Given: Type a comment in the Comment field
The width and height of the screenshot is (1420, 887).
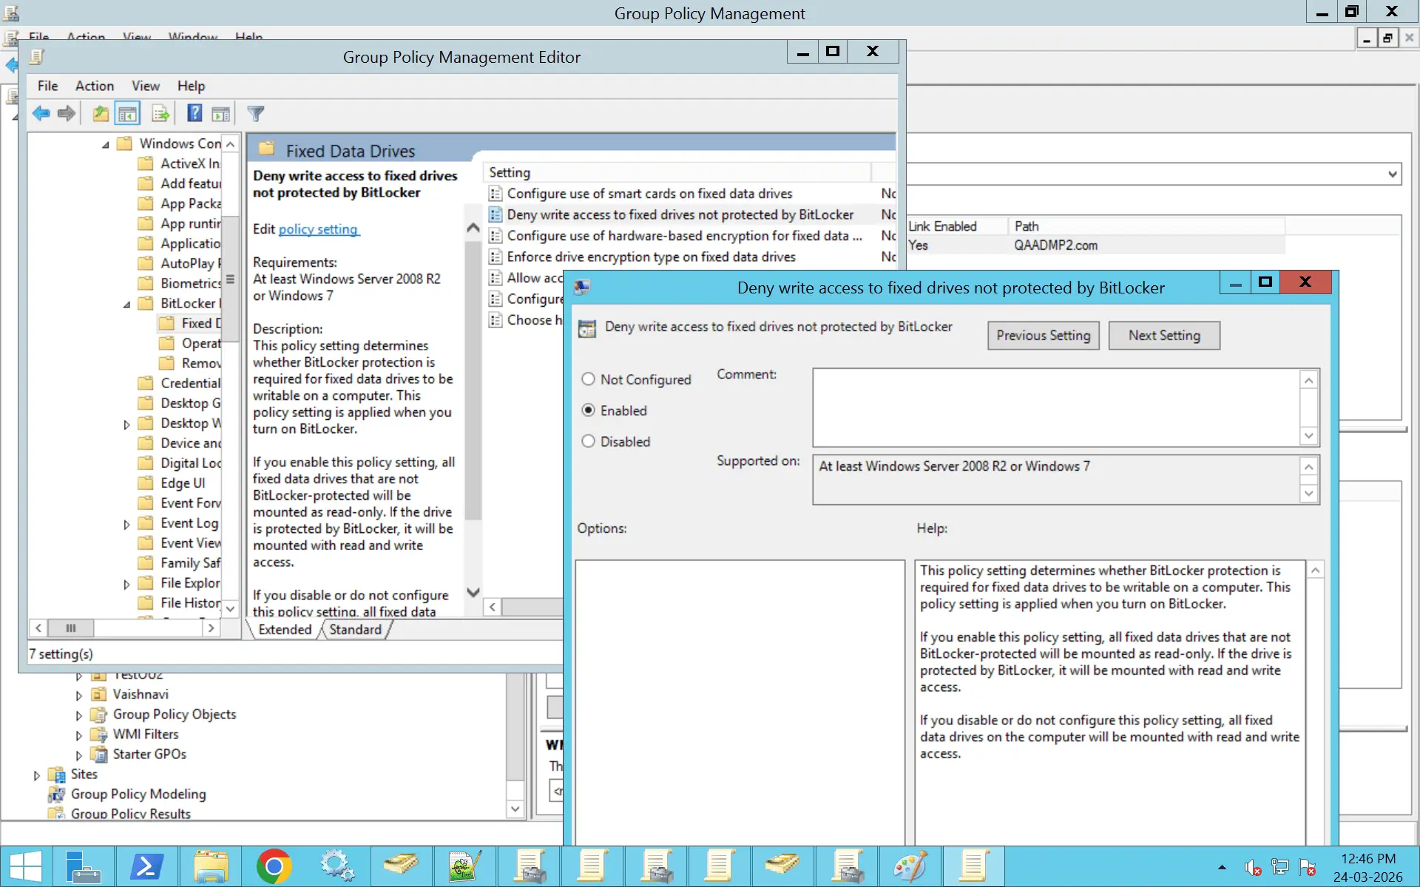Looking at the screenshot, I should pyautogui.click(x=1058, y=407).
